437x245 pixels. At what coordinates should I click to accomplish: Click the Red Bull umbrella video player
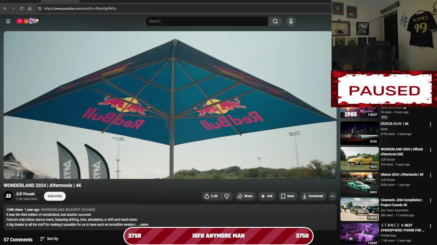pos(170,105)
